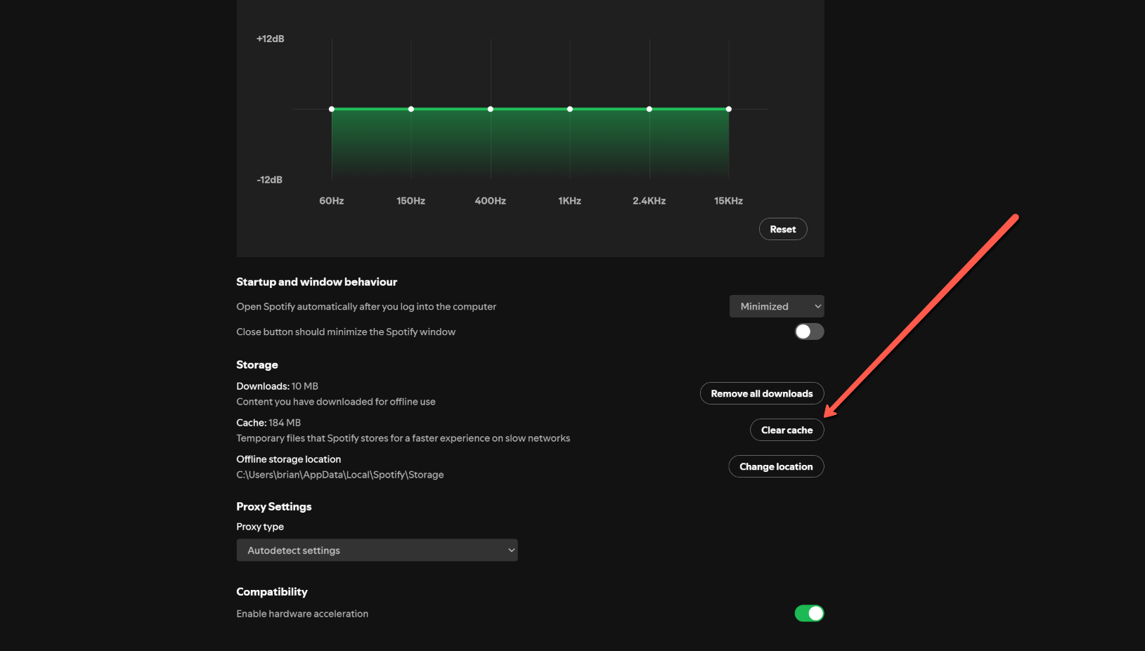
Task: Reset the equalizer settings
Action: (x=782, y=229)
